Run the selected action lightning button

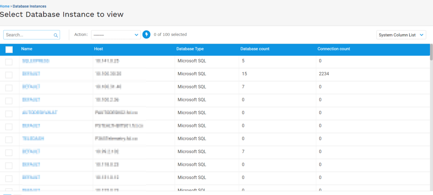coord(146,35)
